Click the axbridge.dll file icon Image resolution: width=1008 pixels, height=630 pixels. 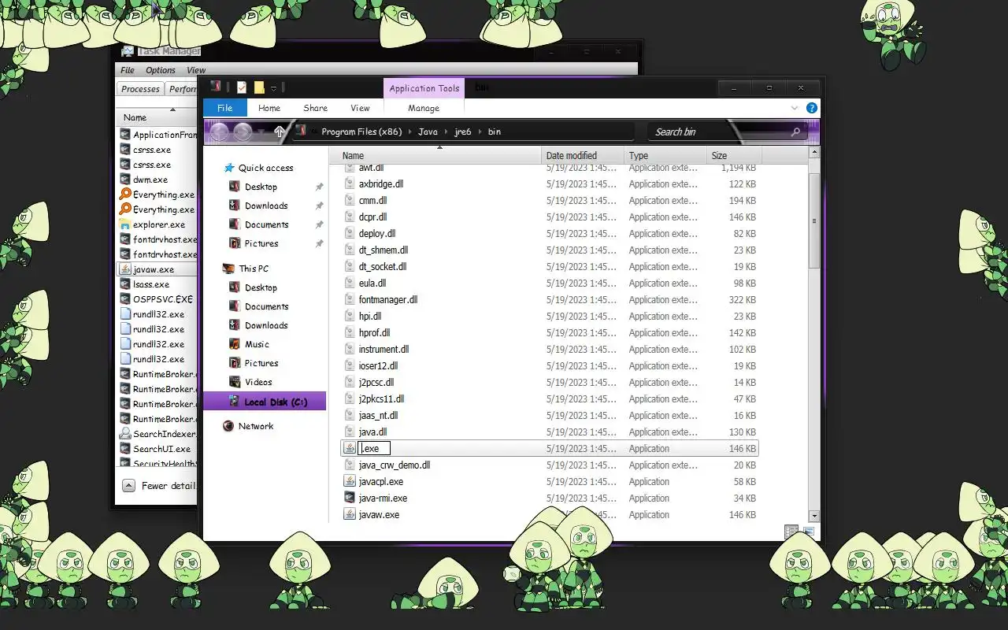[350, 183]
